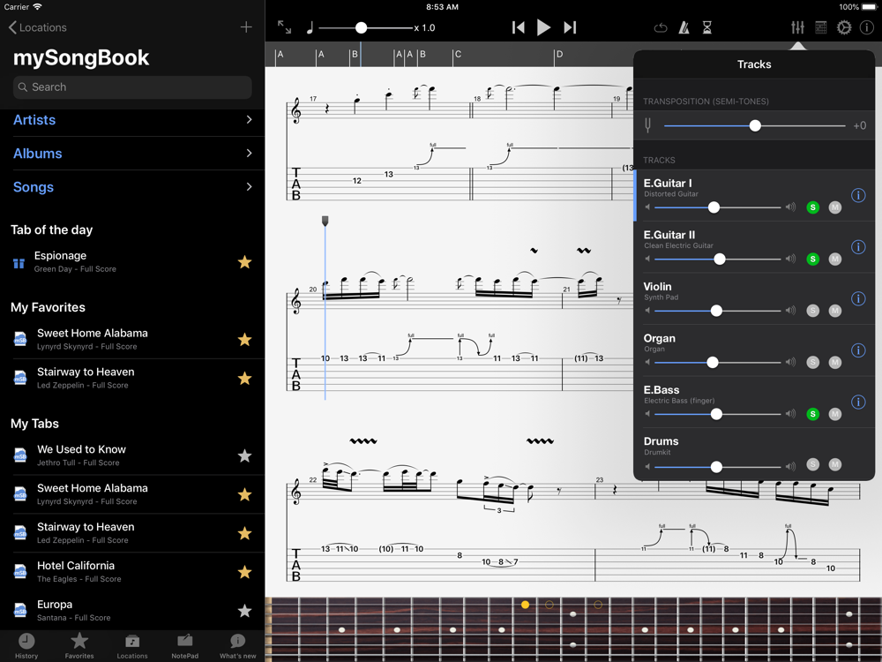
Task: Switch to Favorites tab
Action: [x=79, y=646]
